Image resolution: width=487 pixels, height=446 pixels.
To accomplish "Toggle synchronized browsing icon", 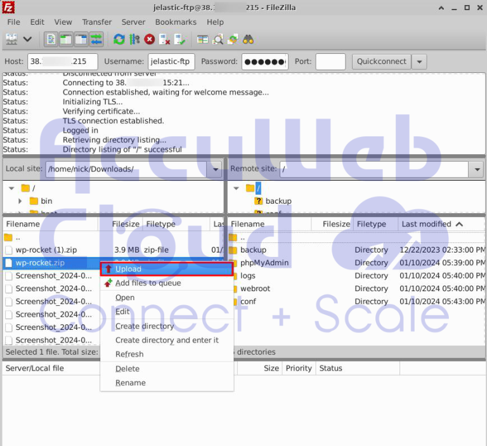I will point(233,39).
